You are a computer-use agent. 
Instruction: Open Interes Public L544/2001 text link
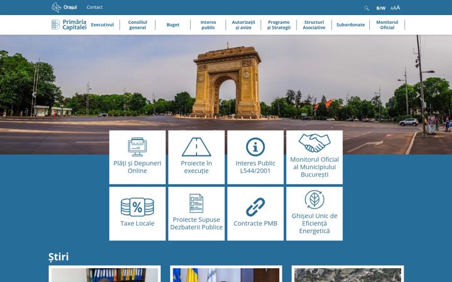[x=256, y=167]
